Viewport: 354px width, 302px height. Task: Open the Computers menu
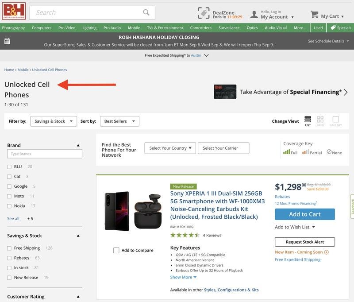(42, 28)
